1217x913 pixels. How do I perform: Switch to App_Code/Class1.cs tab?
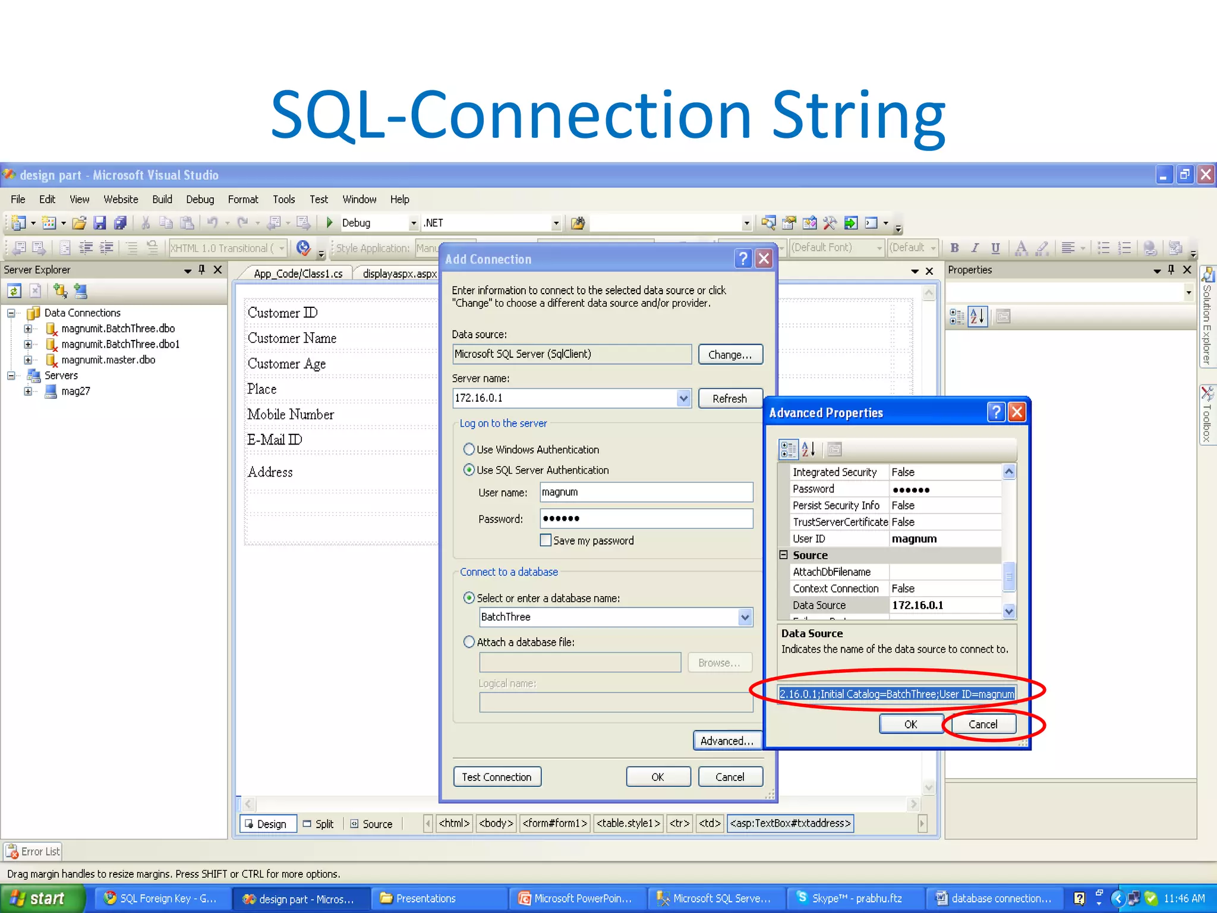[x=298, y=273]
